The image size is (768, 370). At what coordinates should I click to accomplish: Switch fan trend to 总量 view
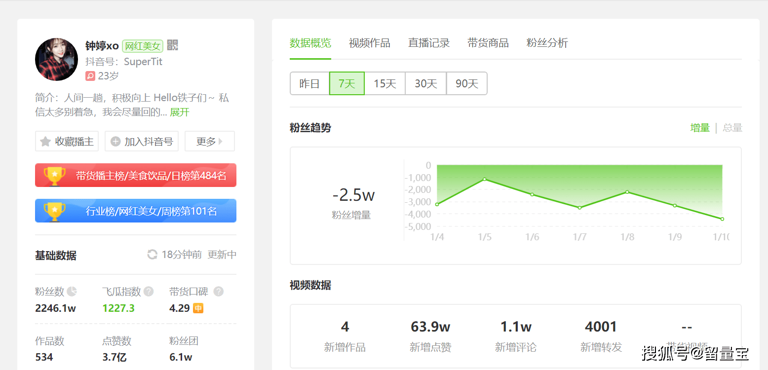(732, 128)
